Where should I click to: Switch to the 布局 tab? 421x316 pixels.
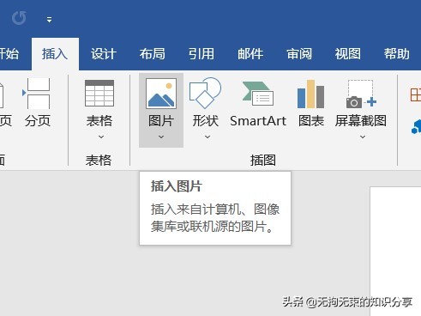(x=152, y=54)
